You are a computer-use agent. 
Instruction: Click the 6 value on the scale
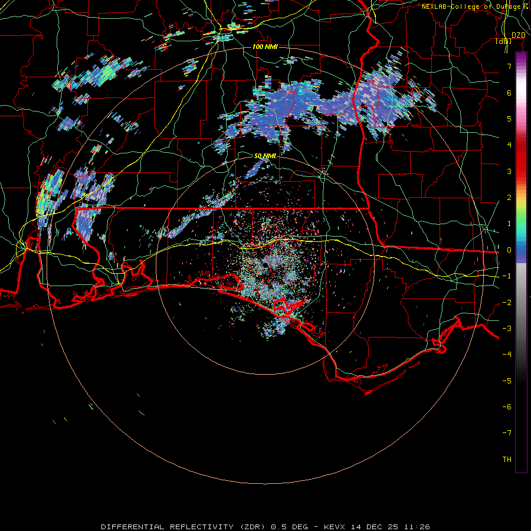tap(509, 93)
